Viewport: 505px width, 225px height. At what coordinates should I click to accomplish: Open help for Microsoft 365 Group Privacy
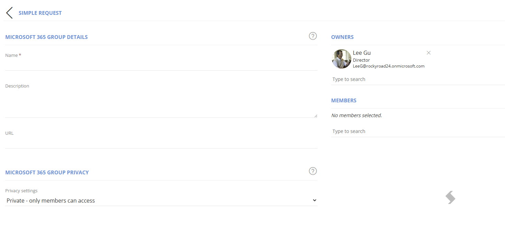(x=313, y=171)
